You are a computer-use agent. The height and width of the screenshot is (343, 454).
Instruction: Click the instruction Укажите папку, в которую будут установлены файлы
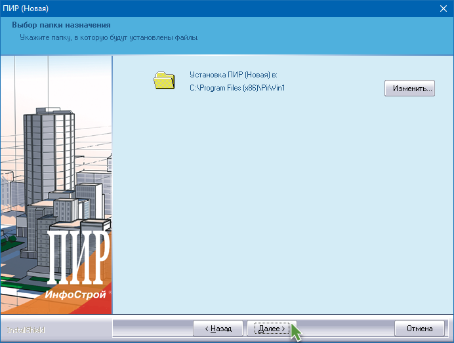click(x=109, y=37)
